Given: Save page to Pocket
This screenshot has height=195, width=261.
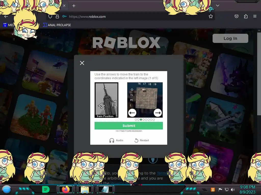Looking at the screenshot, I should point(236,16).
